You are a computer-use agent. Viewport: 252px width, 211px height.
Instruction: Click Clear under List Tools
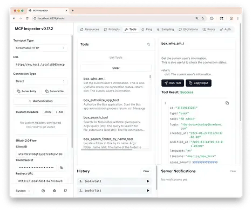click(x=116, y=68)
